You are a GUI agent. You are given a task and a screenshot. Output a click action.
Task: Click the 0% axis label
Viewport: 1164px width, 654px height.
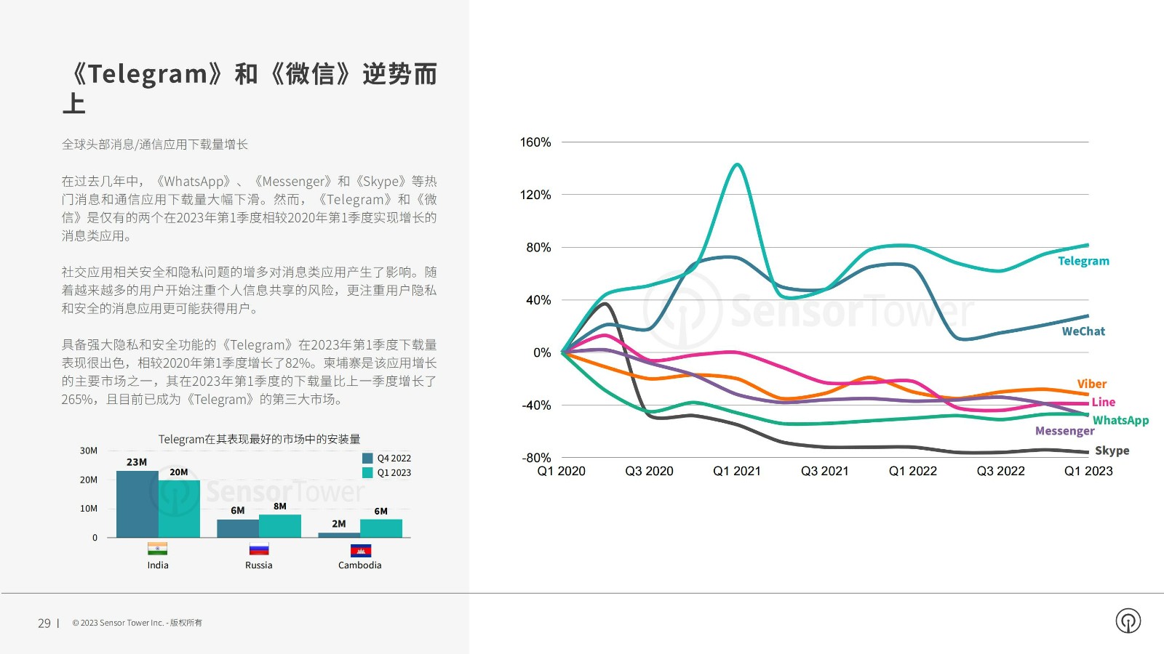tap(542, 352)
